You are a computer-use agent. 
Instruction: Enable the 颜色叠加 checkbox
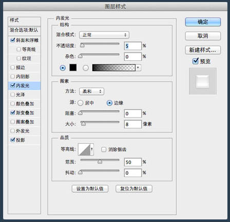pos(12,104)
